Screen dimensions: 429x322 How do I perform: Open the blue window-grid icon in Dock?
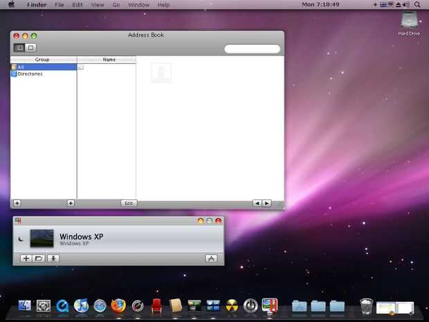[x=213, y=305]
